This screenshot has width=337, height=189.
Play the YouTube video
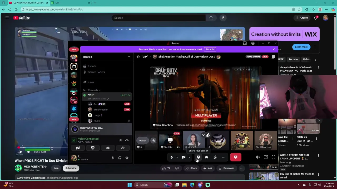coord(21,152)
